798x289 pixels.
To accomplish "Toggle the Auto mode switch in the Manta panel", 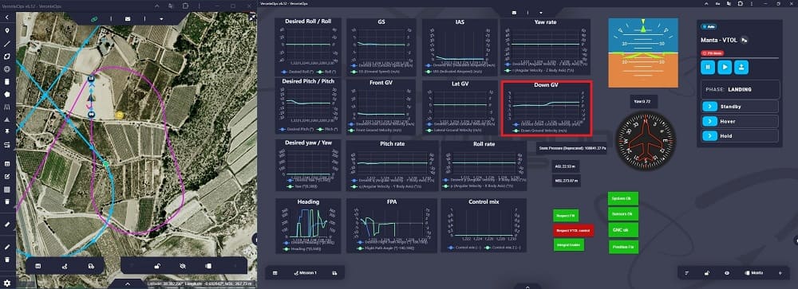I will click(x=708, y=26).
